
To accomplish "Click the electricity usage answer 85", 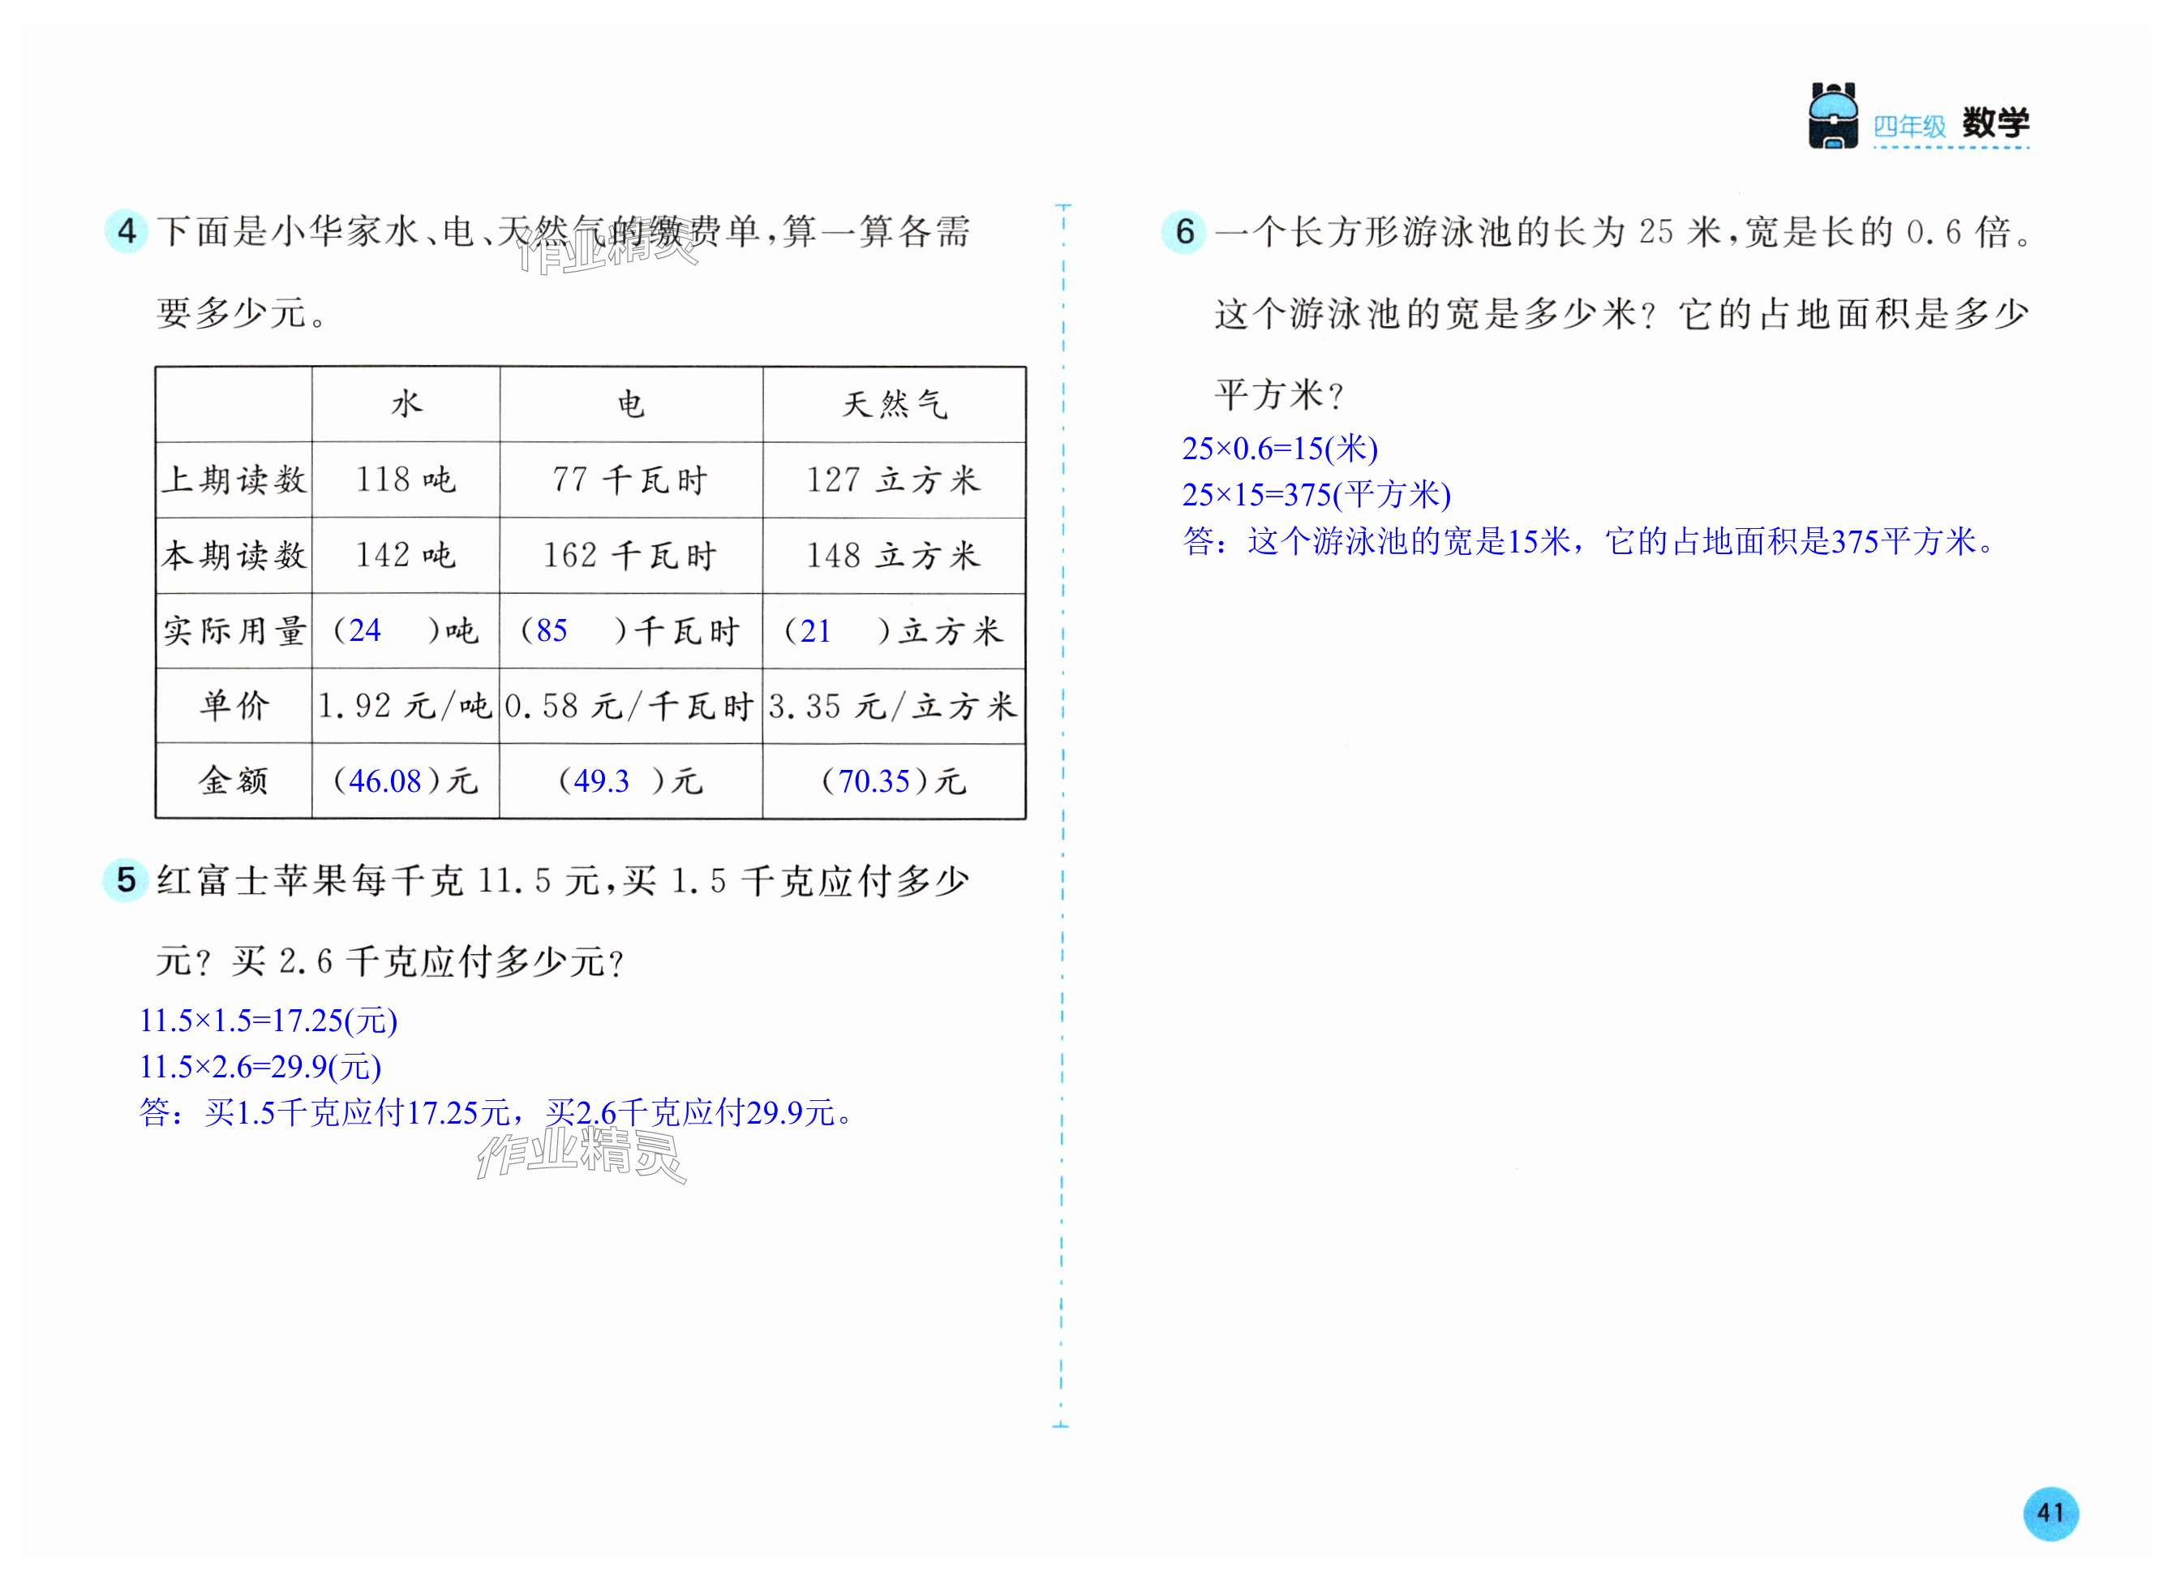I will coord(552,630).
